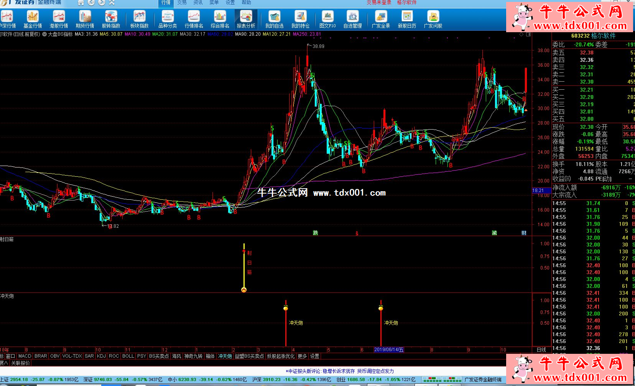
Task: Open the 我的持仓 holdings icon
Action: (x=300, y=20)
